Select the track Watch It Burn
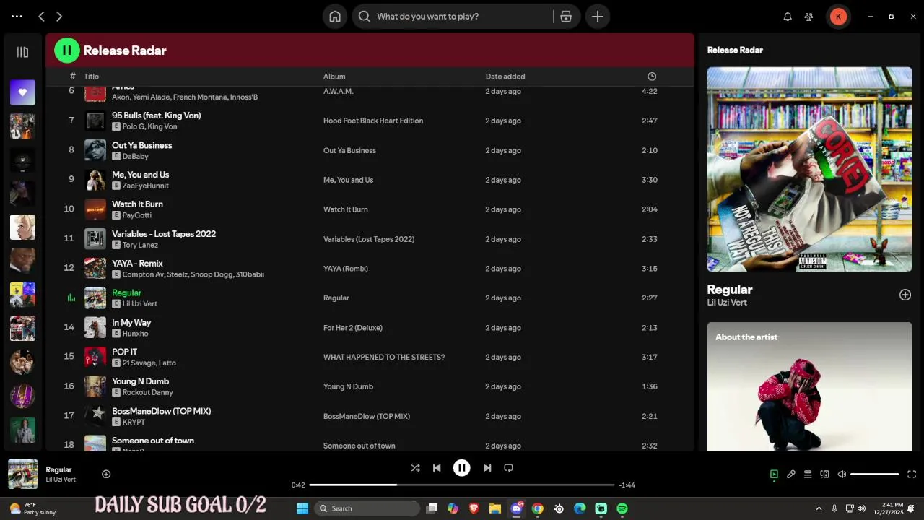Viewport: 924px width, 520px height. coord(137,204)
